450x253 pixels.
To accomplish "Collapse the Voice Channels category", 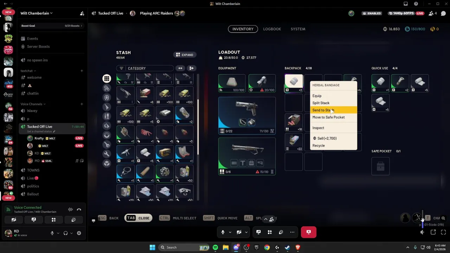I will [33, 104].
